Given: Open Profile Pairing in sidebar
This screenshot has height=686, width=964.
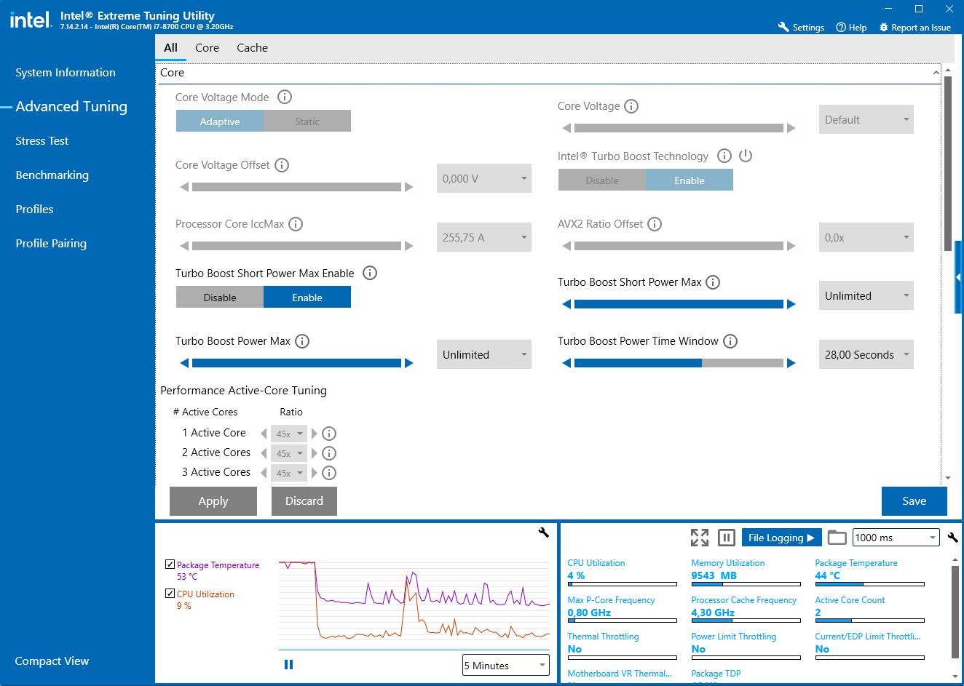Looking at the screenshot, I should [x=51, y=243].
